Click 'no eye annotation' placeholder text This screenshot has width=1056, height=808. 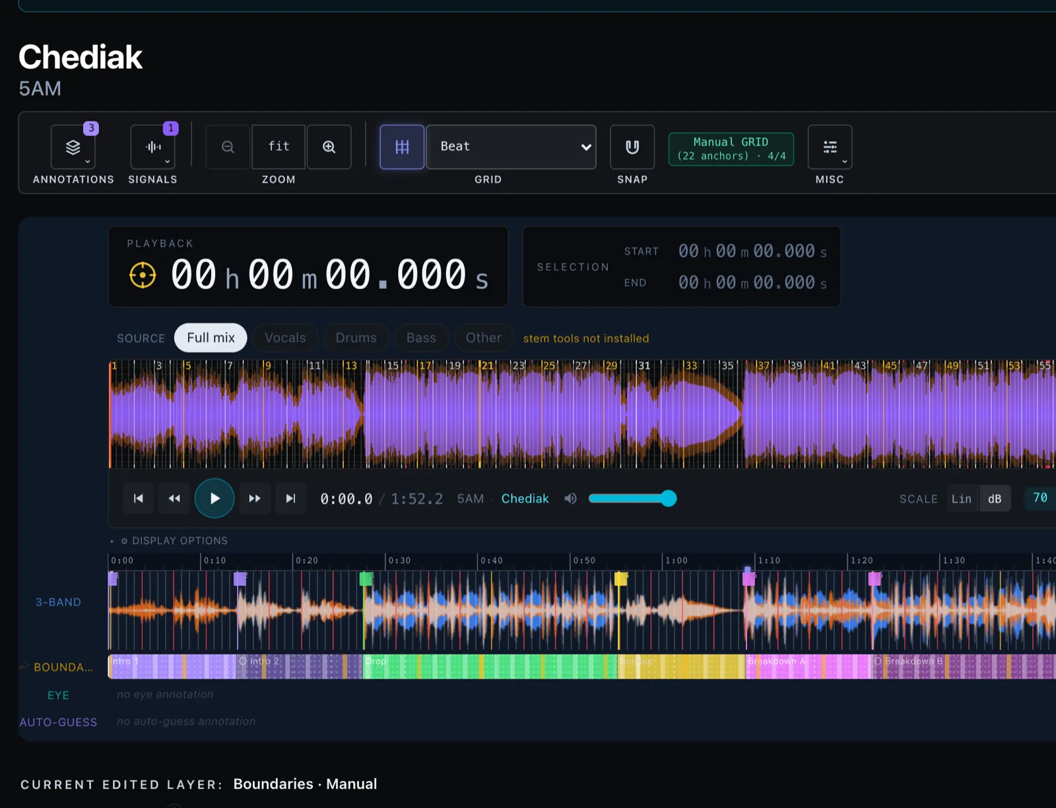pos(165,695)
